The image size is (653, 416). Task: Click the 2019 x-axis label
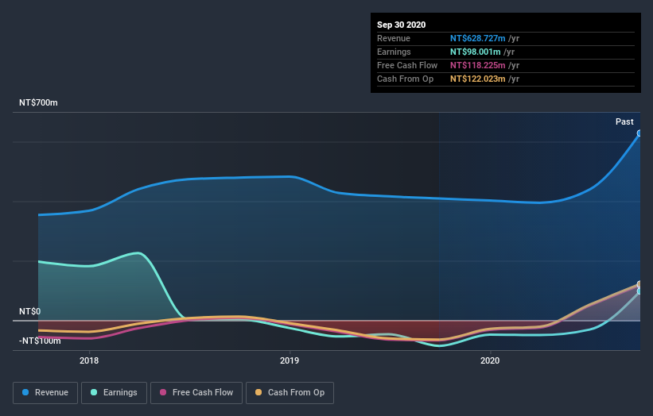point(290,360)
